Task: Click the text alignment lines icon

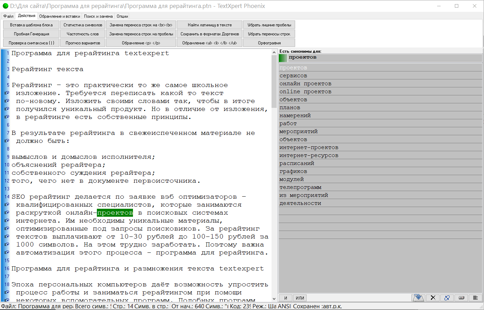Action: (475, 298)
